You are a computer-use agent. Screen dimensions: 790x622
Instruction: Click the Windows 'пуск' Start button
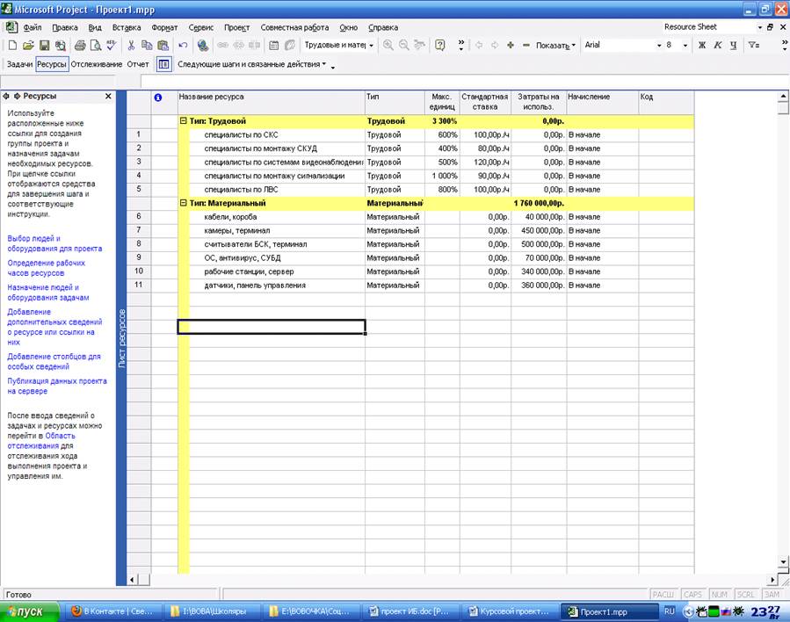point(29,611)
